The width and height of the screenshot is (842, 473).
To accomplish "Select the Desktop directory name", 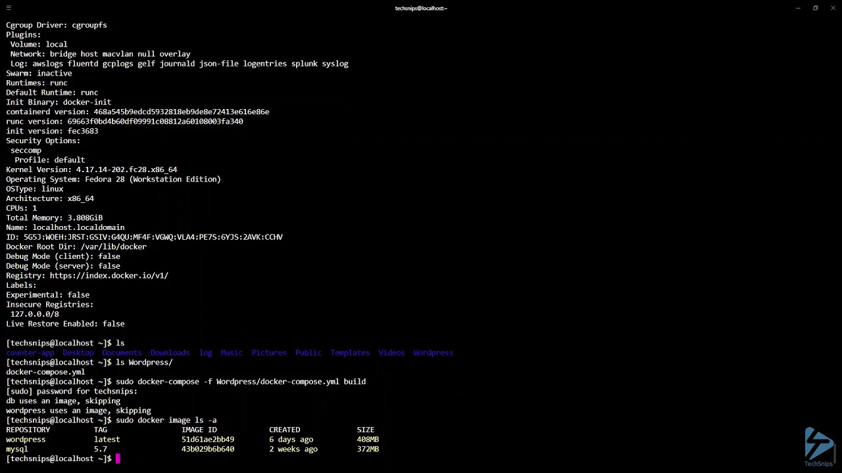I will pyautogui.click(x=78, y=353).
